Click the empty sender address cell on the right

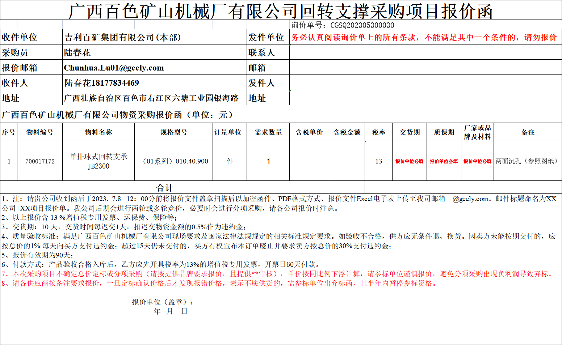point(425,98)
